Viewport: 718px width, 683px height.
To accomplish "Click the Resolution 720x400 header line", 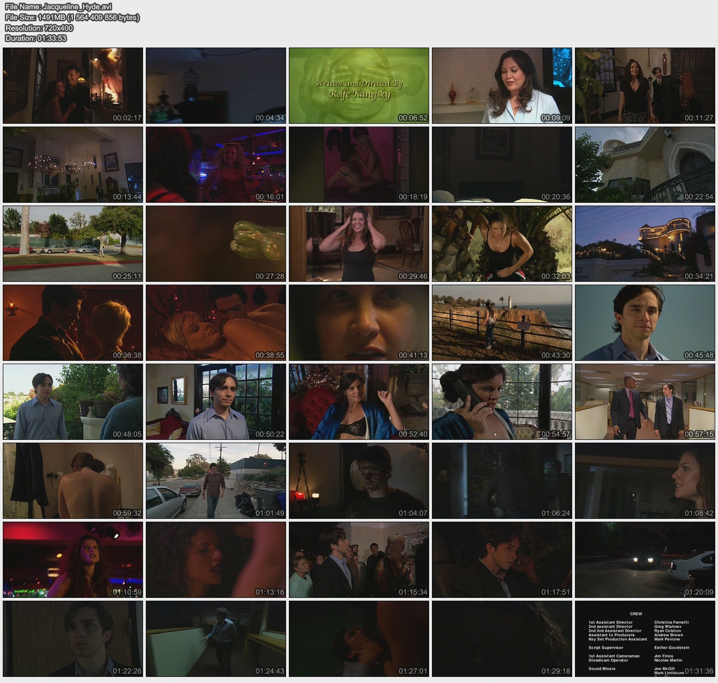I will click(39, 28).
